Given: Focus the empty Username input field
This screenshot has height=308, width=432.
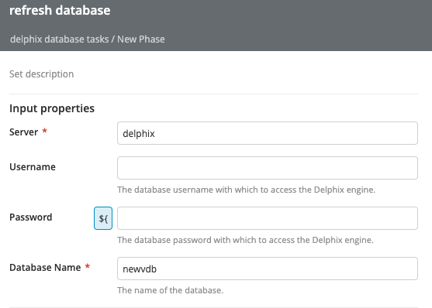Looking at the screenshot, I should coord(268,168).
